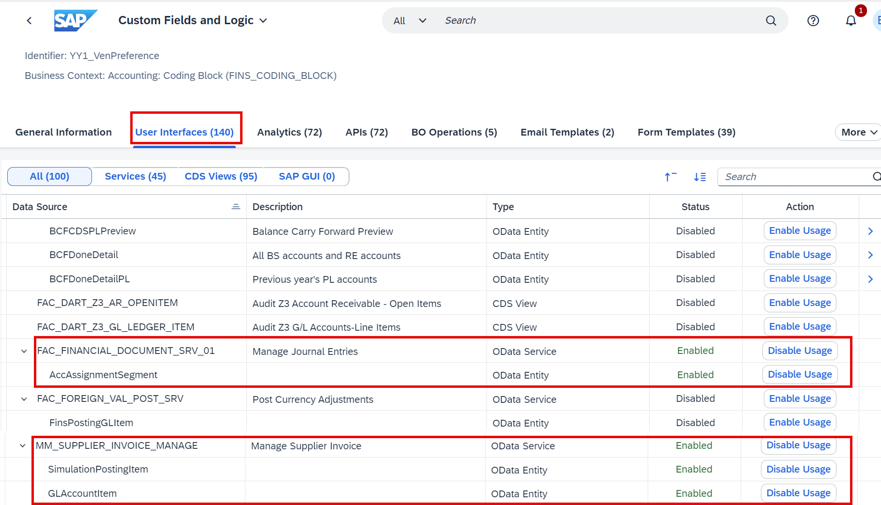Screen dimensions: 881x505
Task: Collapse FAC_FINANCIAL_DOCUMENT_SRV_01 tree node
Action: (x=24, y=351)
